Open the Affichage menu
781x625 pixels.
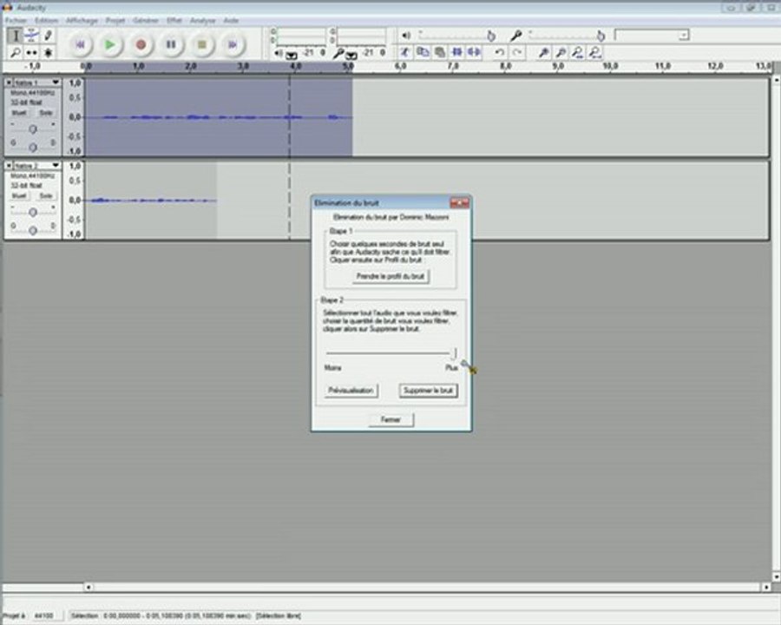[x=82, y=21]
